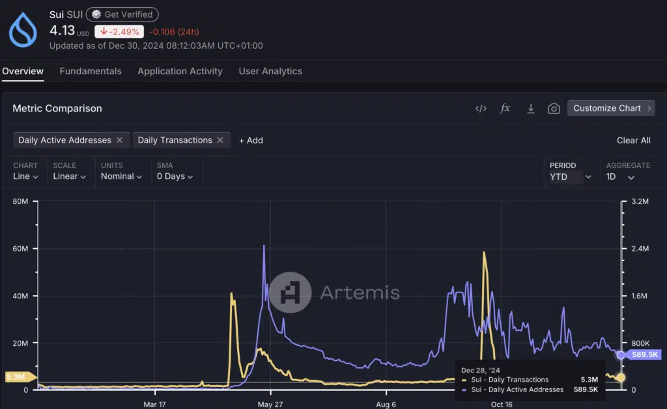
Task: Click the purple data point at chart end
Action: tap(621, 355)
